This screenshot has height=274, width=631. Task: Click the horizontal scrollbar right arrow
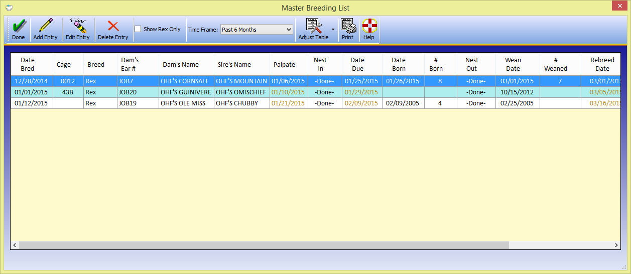pyautogui.click(x=616, y=245)
